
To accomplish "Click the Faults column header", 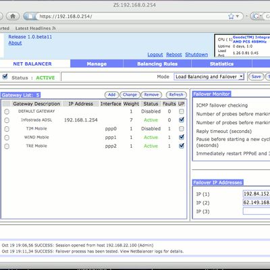I will coord(169,104).
